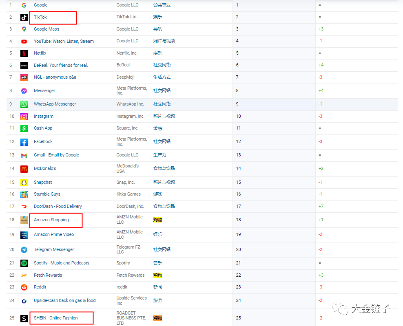The image size is (403, 326).
Task: Open Gmail - Email by Google link
Action: 56,155
